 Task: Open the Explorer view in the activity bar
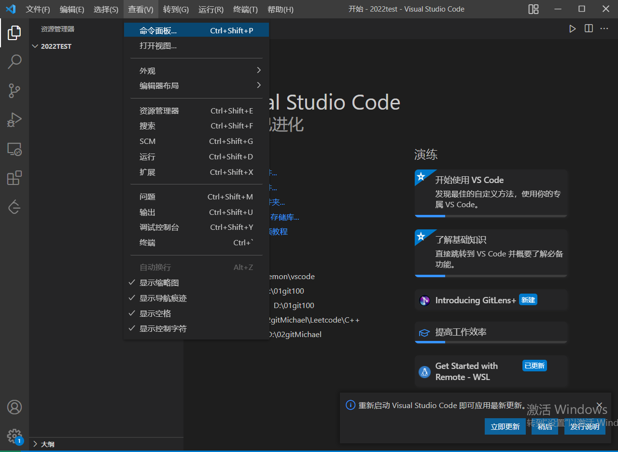pyautogui.click(x=14, y=33)
